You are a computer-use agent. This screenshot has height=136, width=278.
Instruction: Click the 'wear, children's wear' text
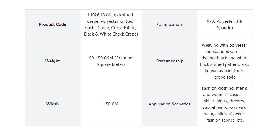(x=224, y=114)
